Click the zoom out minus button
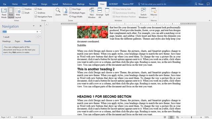This screenshot has height=119, width=212. (x=182, y=117)
